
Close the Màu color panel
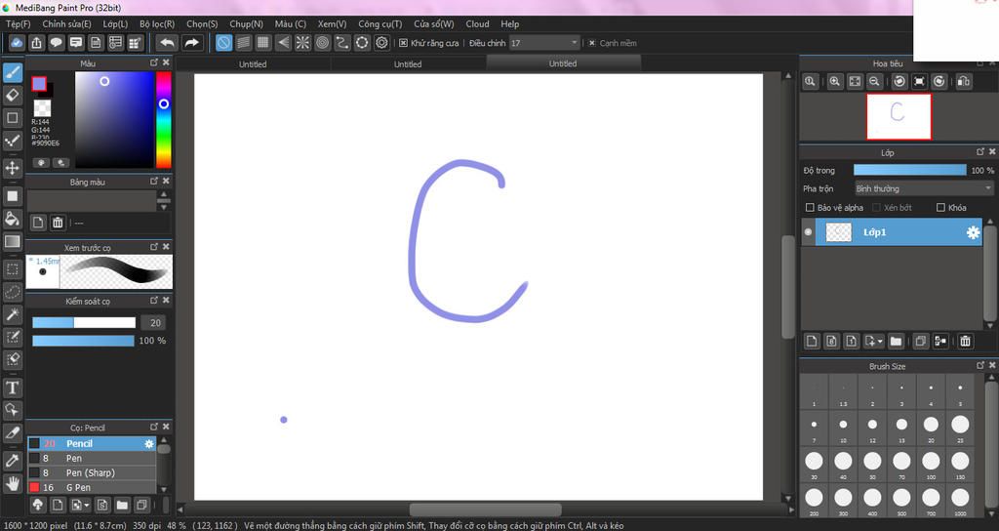click(x=166, y=62)
